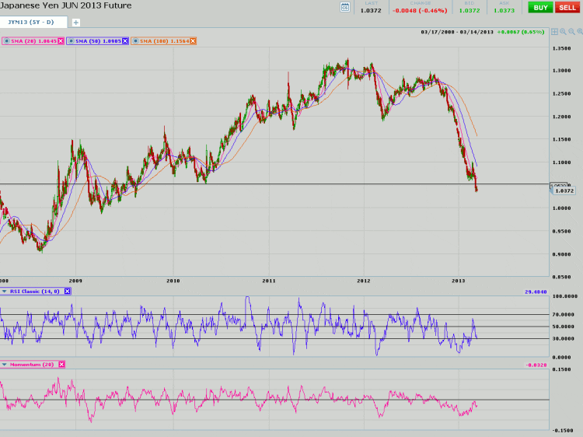The image size is (583, 437).
Task: Toggle the SMA (50) visibility circle
Action: pyautogui.click(x=70, y=40)
